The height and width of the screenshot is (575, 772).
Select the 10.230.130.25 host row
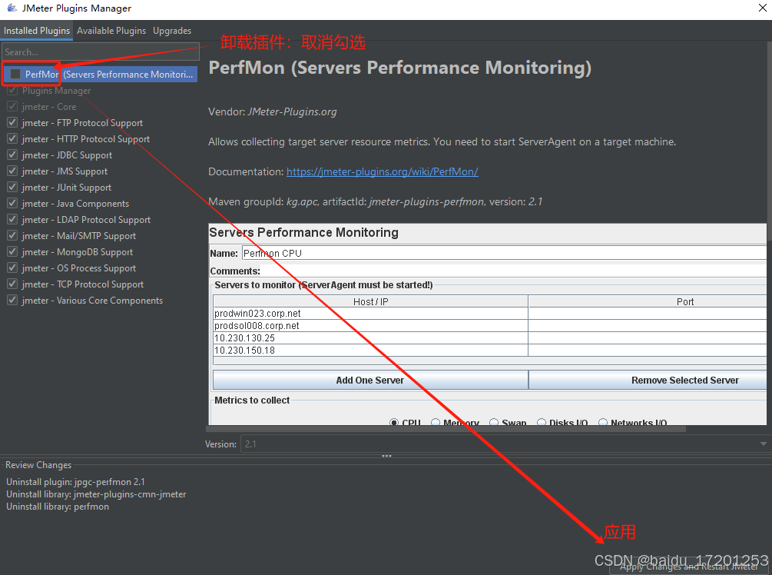[370, 338]
